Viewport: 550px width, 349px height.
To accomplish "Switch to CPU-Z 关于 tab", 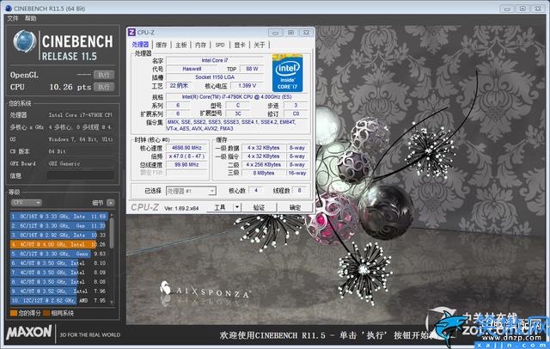I will tap(260, 45).
